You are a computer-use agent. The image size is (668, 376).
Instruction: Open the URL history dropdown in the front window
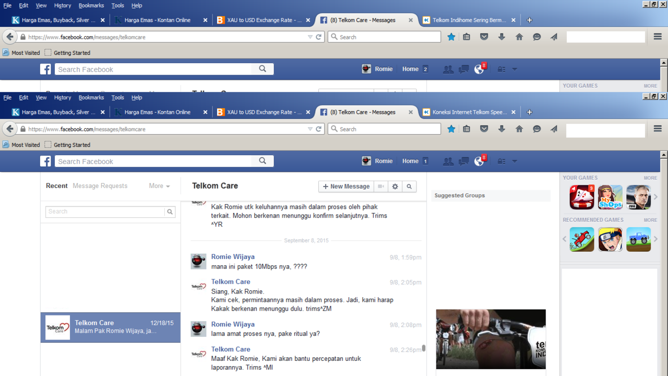[x=310, y=129]
